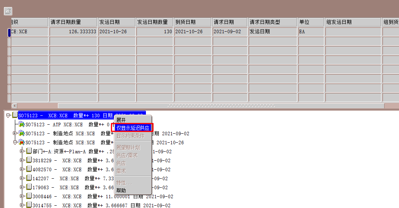
Task: Click the 到货日期 cell showing 2021-10-26
Action: click(x=193, y=32)
